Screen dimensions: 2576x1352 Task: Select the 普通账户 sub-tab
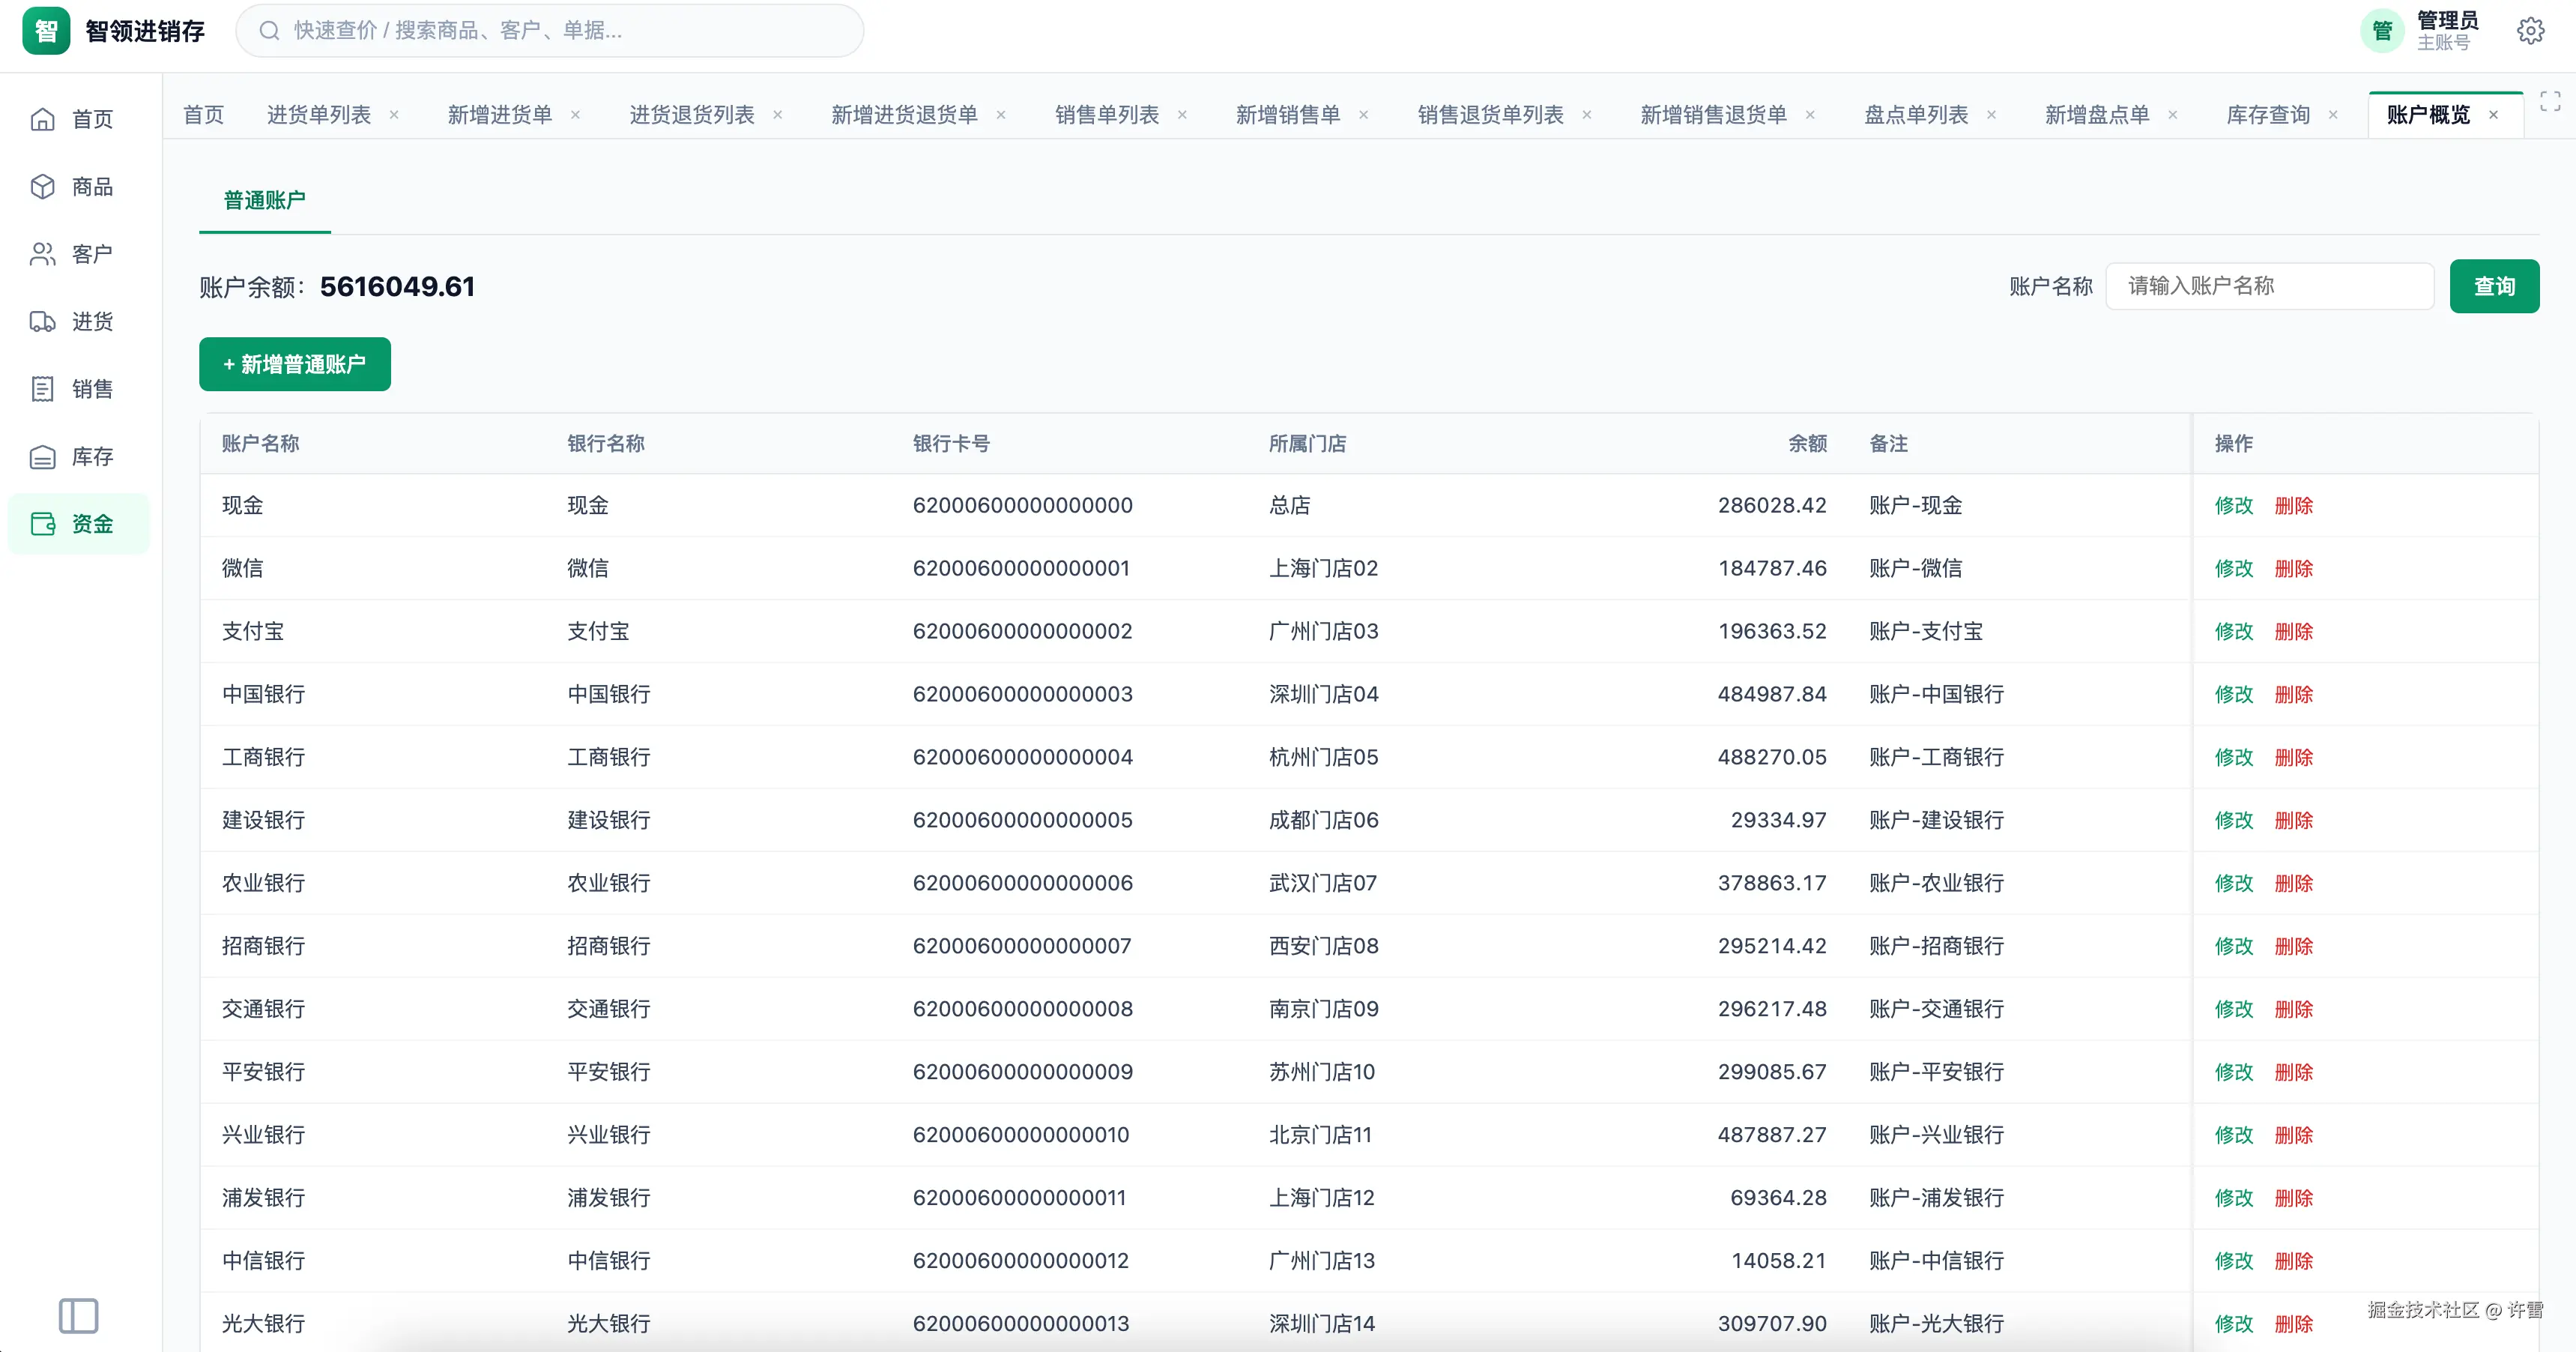(264, 200)
